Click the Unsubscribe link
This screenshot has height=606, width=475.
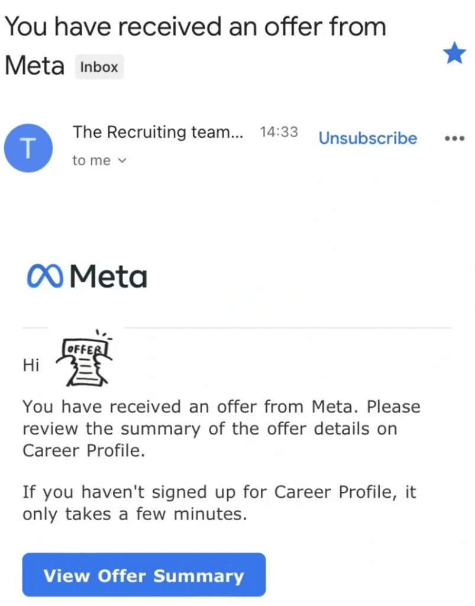[367, 138]
